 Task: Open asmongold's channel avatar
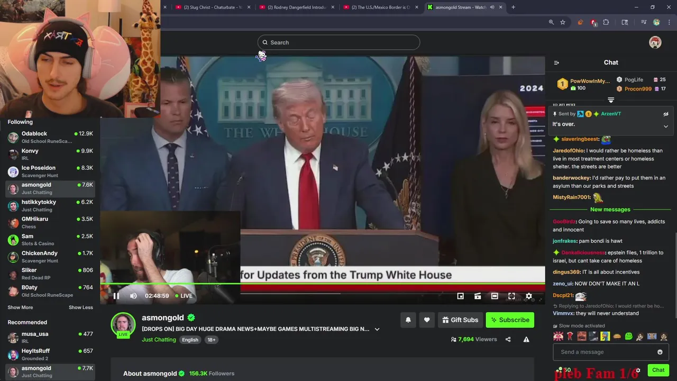click(123, 324)
